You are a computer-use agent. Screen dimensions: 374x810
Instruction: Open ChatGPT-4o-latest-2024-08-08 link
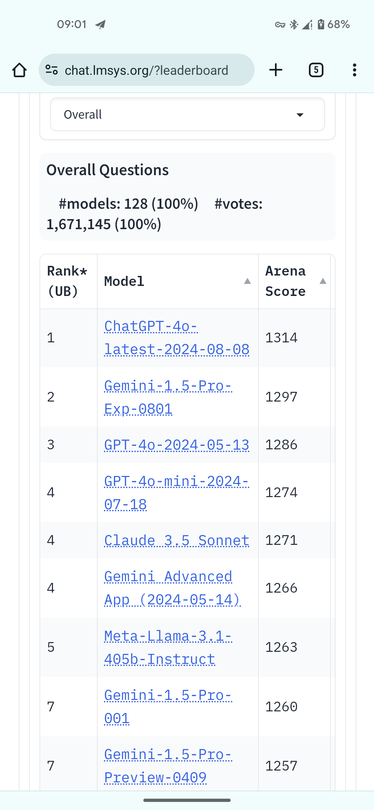tap(177, 338)
